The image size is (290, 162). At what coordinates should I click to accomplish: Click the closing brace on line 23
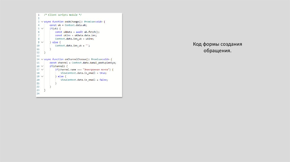44,90
